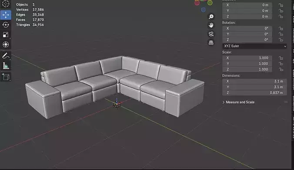The height and width of the screenshot is (170, 294).
Task: Select the Rotate tool
Action: tap(6, 24)
